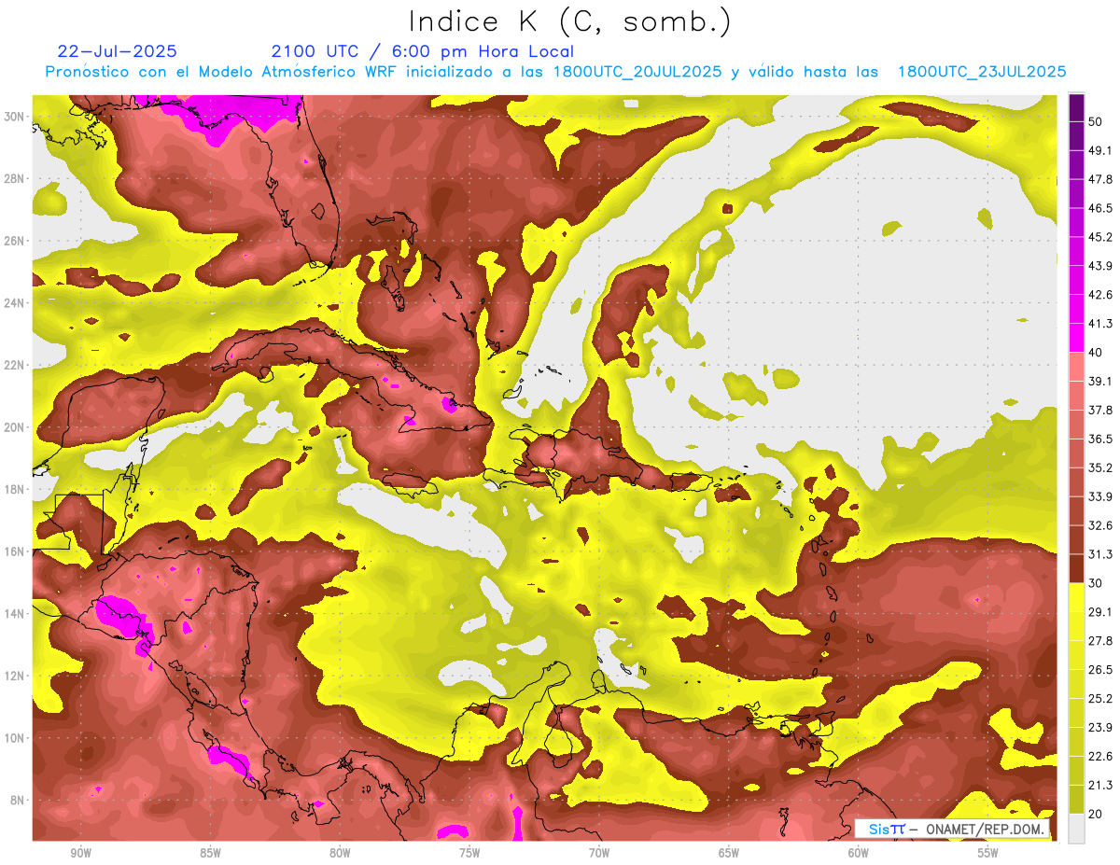
Task: Click the '43.9' value on the color scale
Action: click(x=1101, y=266)
